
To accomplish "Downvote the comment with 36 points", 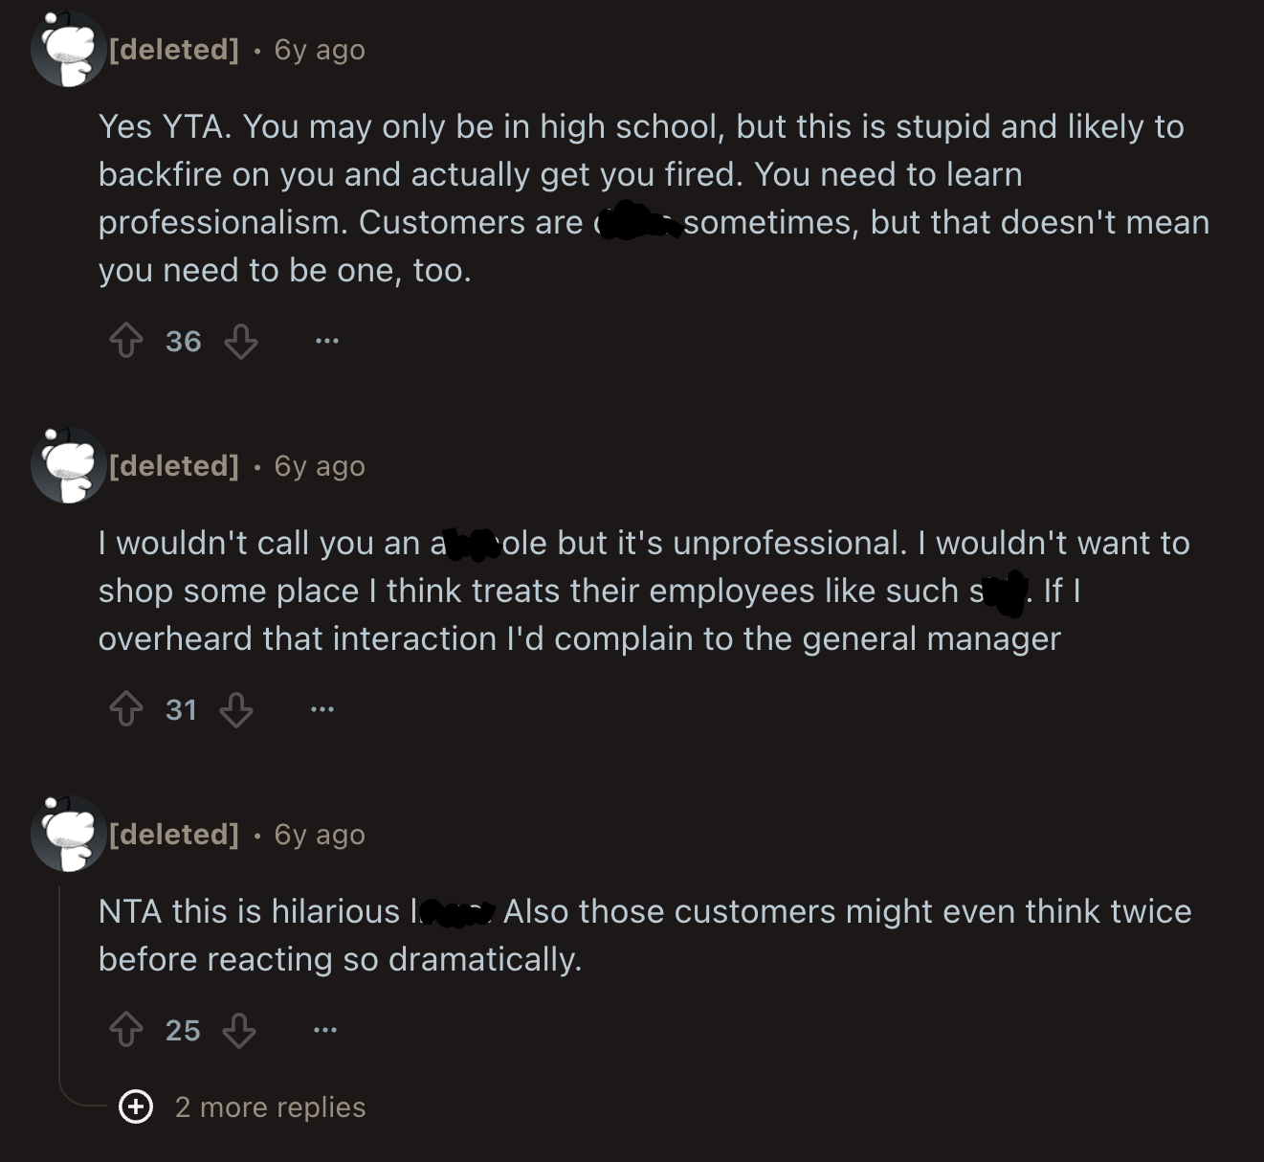I will coord(241,341).
